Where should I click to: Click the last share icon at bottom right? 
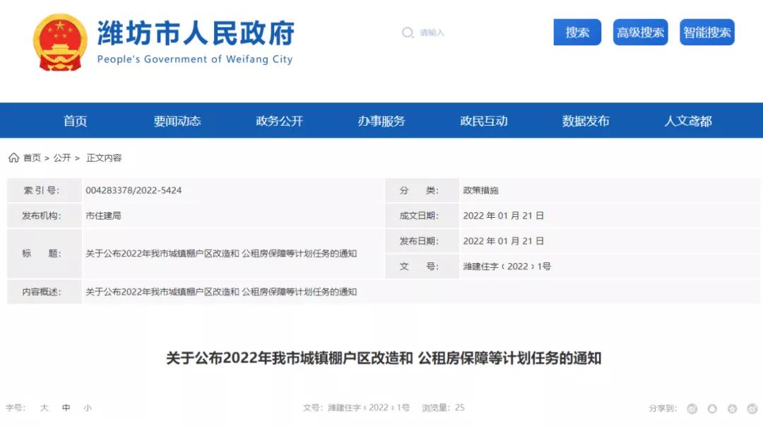(x=751, y=409)
